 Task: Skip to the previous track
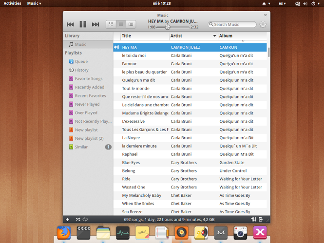coord(70,24)
